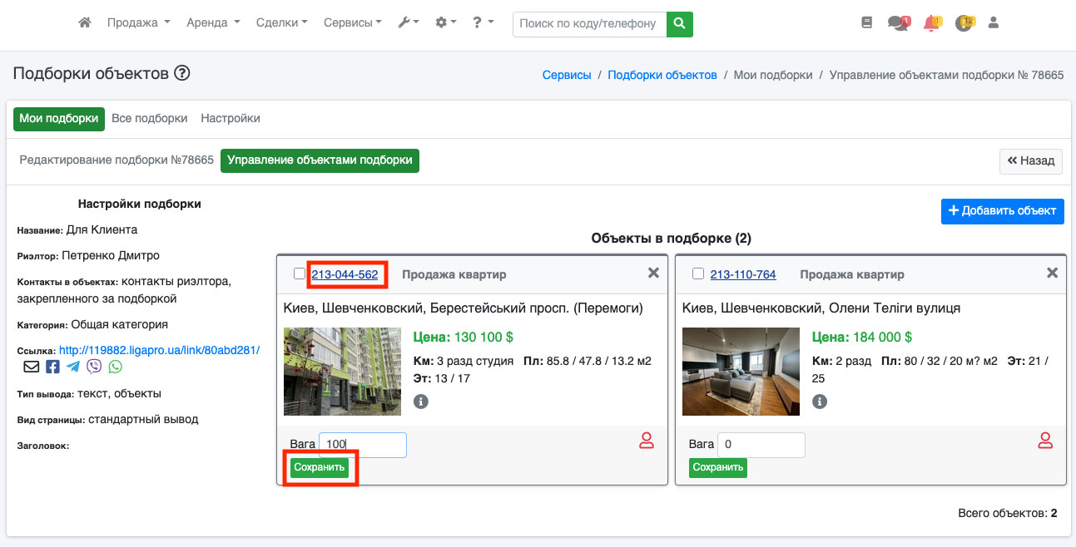This screenshot has height=547, width=1076.
Task: Remove object 213-044-562 from the selection
Action: (x=653, y=273)
